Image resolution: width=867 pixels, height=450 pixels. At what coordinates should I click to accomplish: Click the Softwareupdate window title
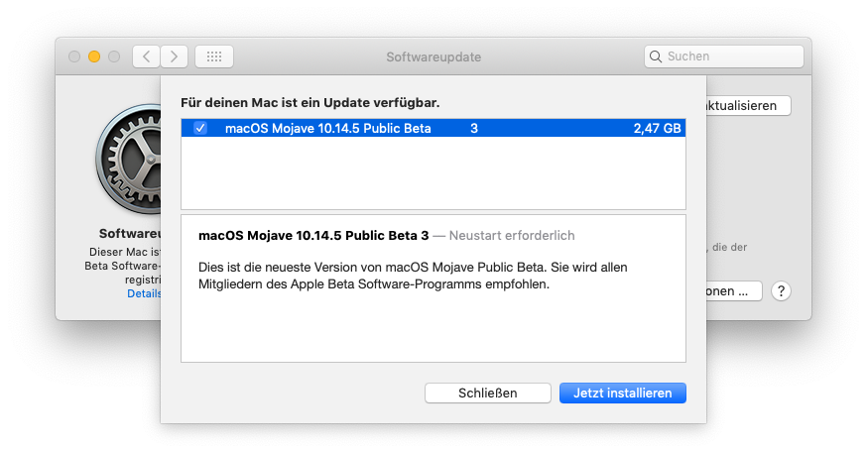(433, 56)
